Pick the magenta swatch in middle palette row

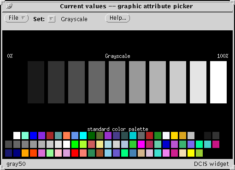(x=141, y=144)
